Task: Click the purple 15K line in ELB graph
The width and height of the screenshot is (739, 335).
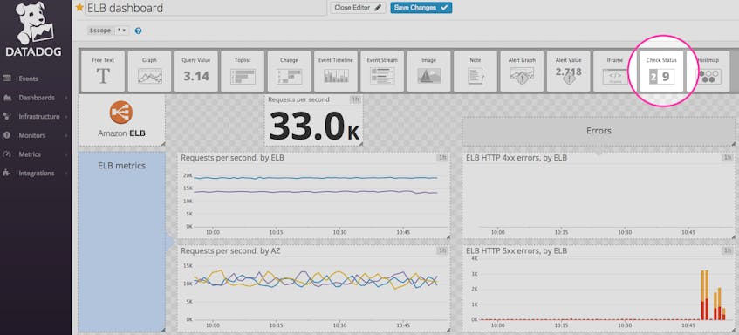Action: [315, 192]
